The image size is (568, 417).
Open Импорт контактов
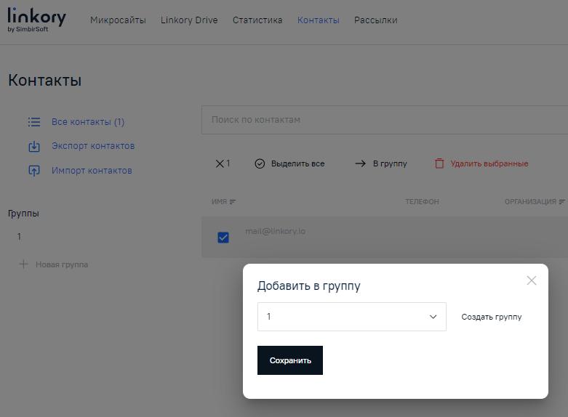[x=92, y=171]
